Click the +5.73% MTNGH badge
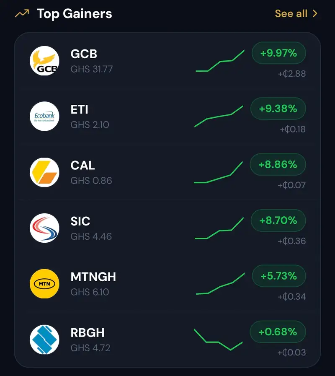Screen dimensions: 335x376 279,276
